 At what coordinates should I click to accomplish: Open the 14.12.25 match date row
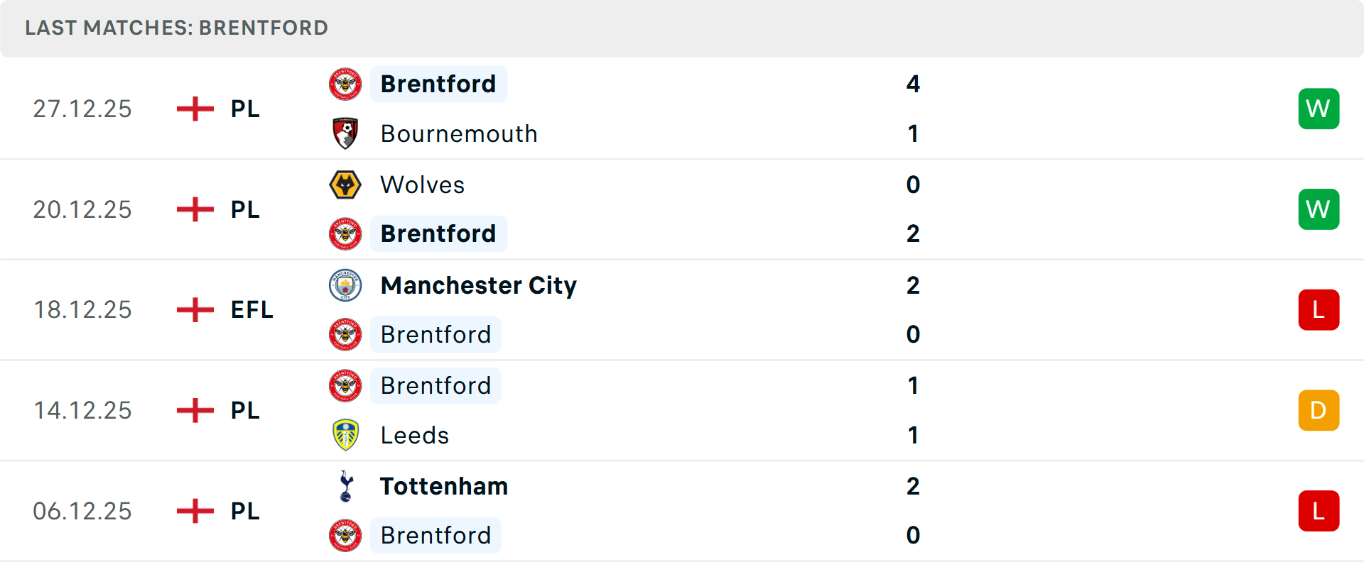(x=82, y=410)
